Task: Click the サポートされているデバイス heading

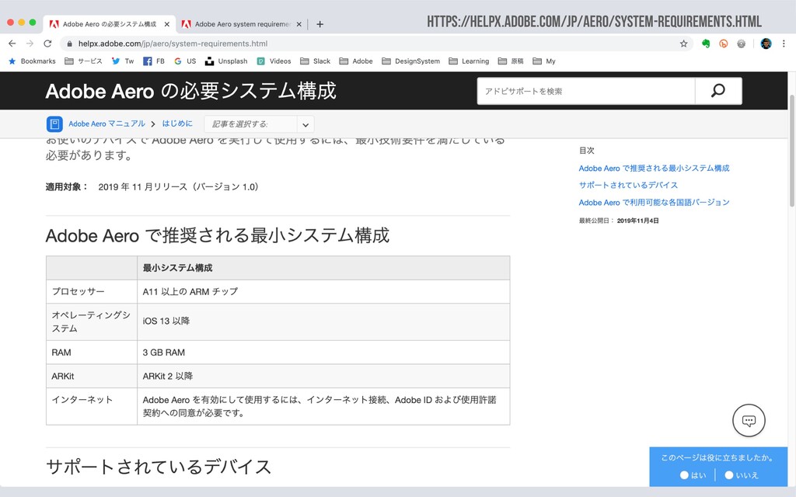Action: tap(159, 467)
